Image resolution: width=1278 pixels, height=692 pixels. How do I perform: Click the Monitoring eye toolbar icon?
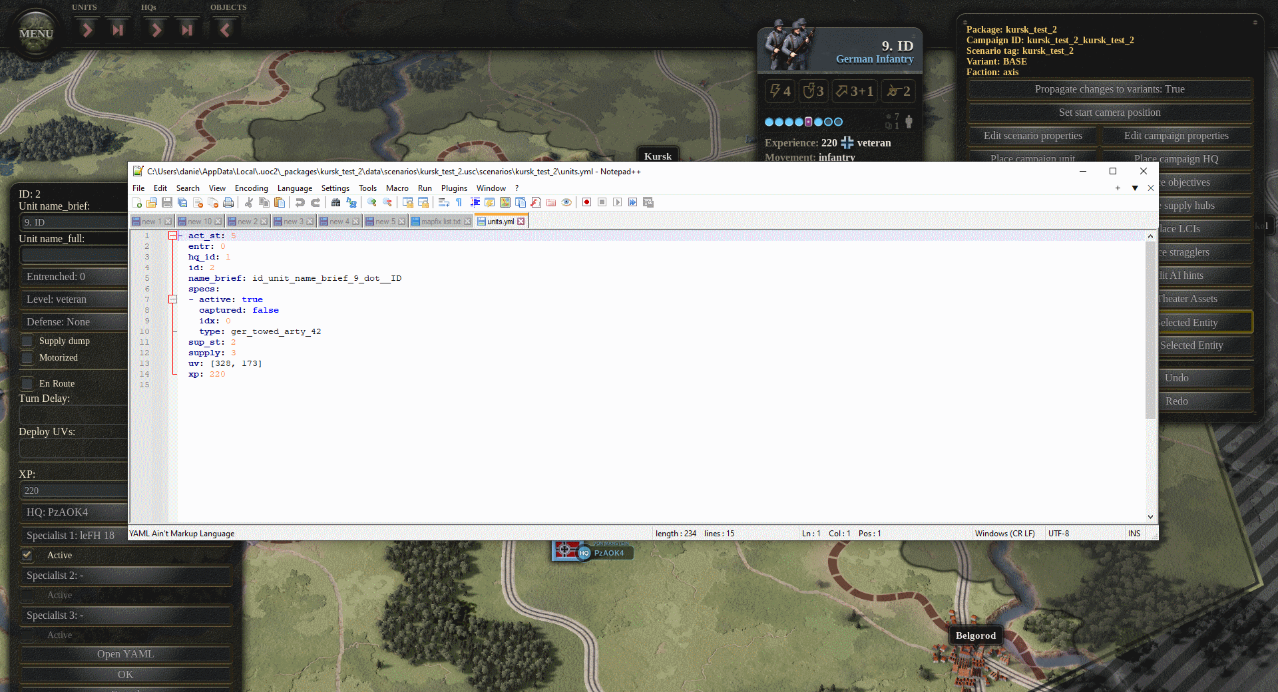566,202
